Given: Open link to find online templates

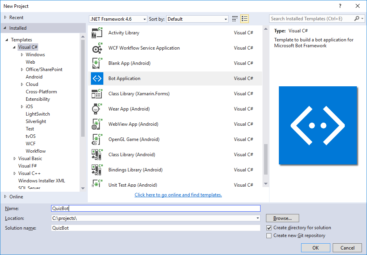Looking at the screenshot, I should [178, 195].
